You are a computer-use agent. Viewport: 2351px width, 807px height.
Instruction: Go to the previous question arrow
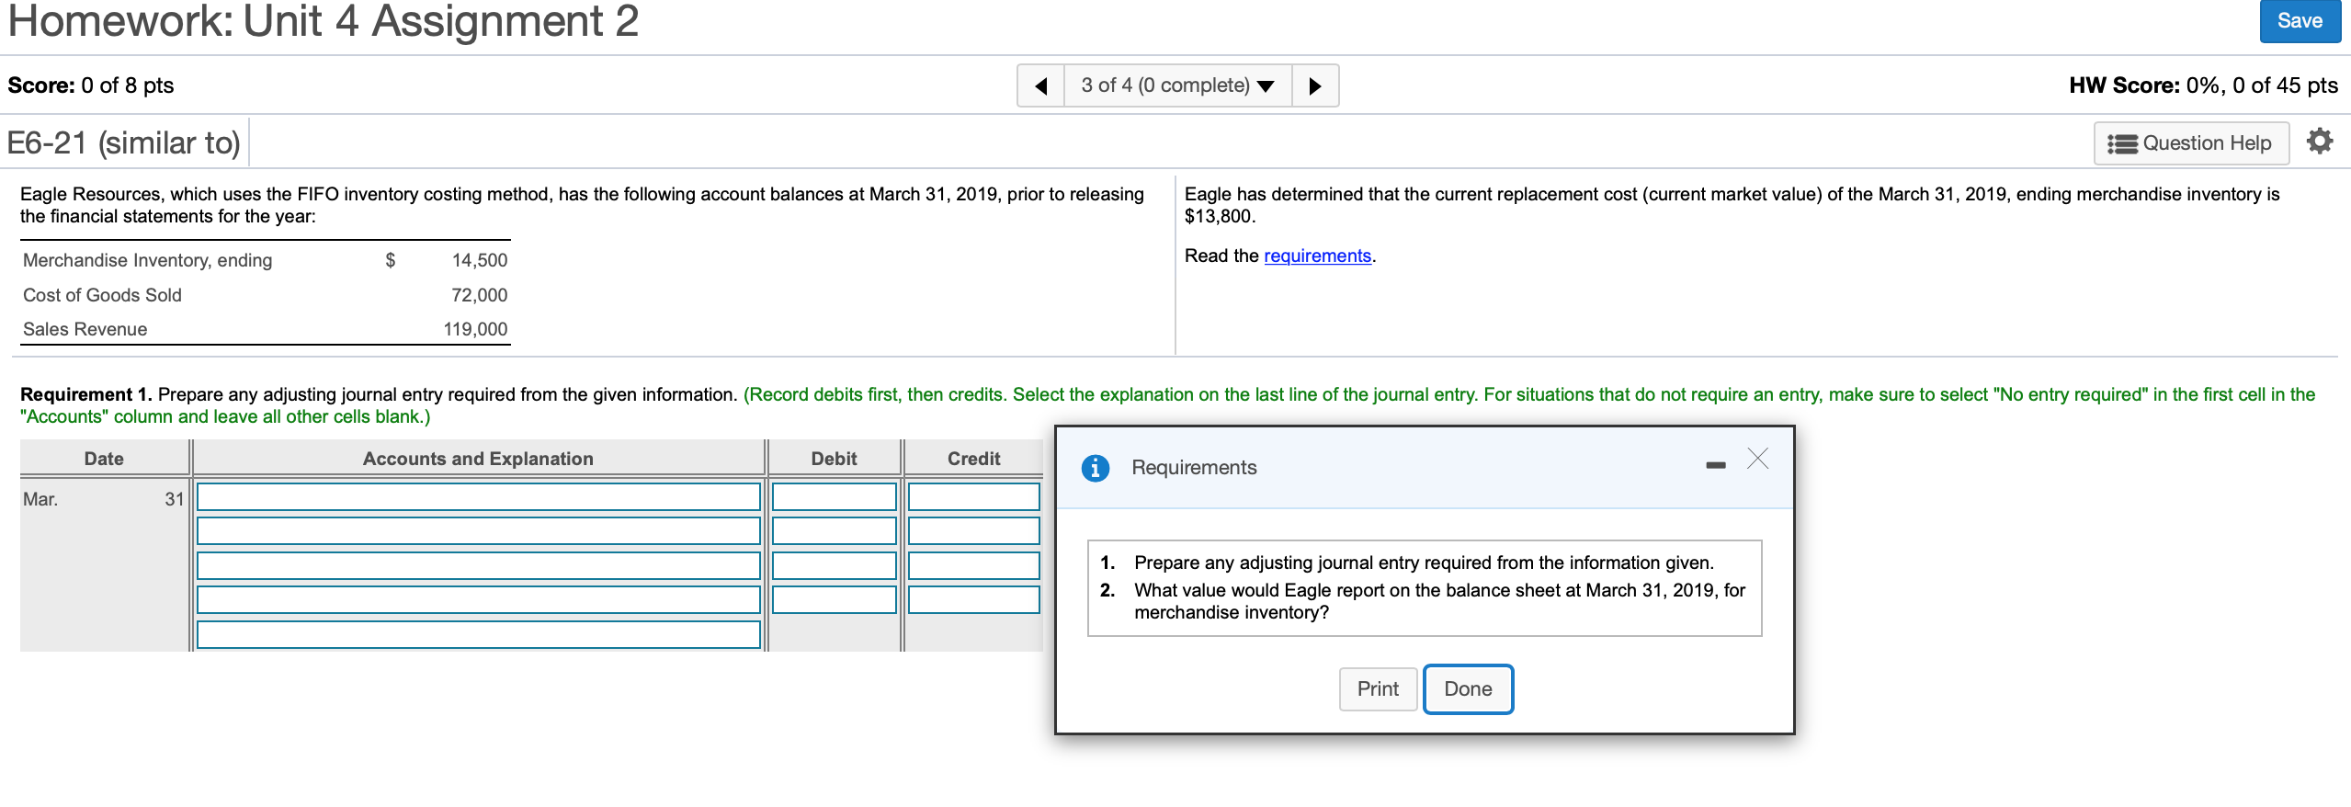click(1041, 85)
